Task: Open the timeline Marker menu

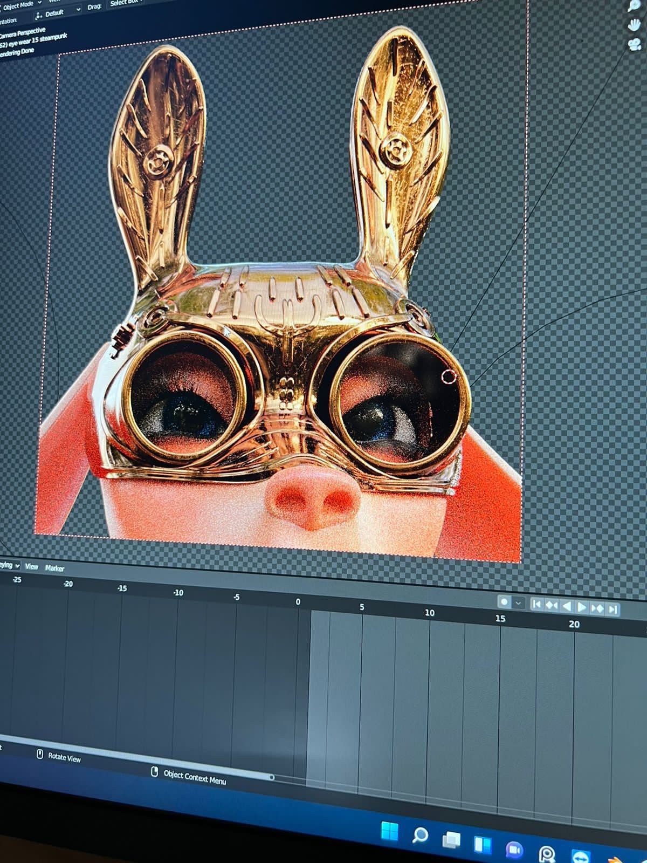Action: point(54,568)
